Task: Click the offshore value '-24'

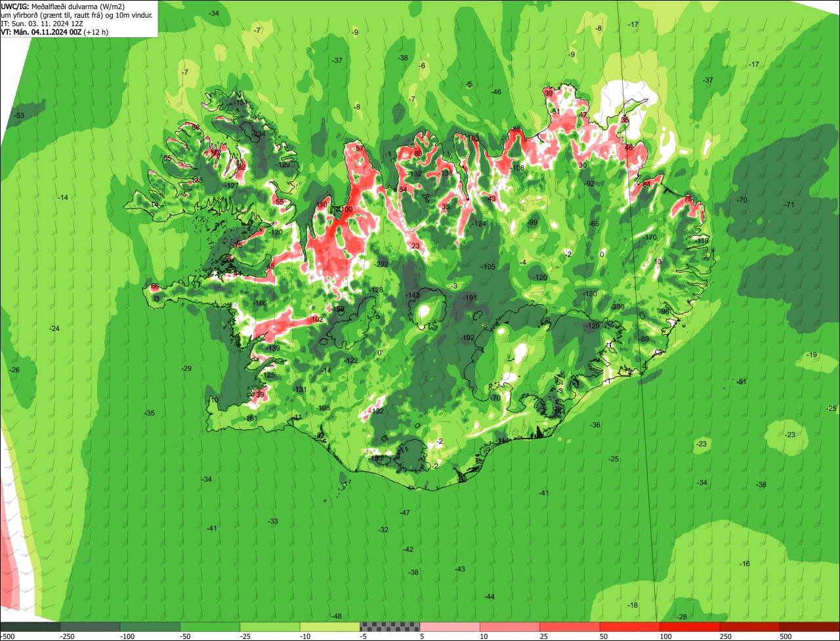Action: [54, 328]
